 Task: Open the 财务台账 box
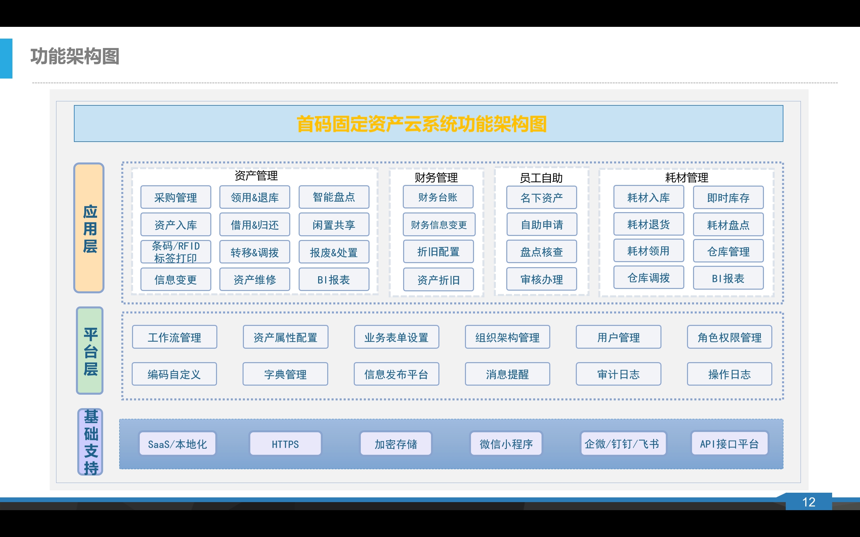coord(438,197)
